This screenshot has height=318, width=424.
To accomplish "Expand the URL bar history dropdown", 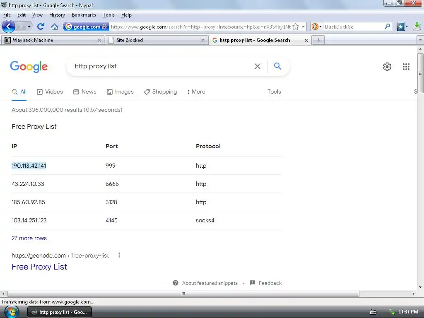I will (x=303, y=26).
